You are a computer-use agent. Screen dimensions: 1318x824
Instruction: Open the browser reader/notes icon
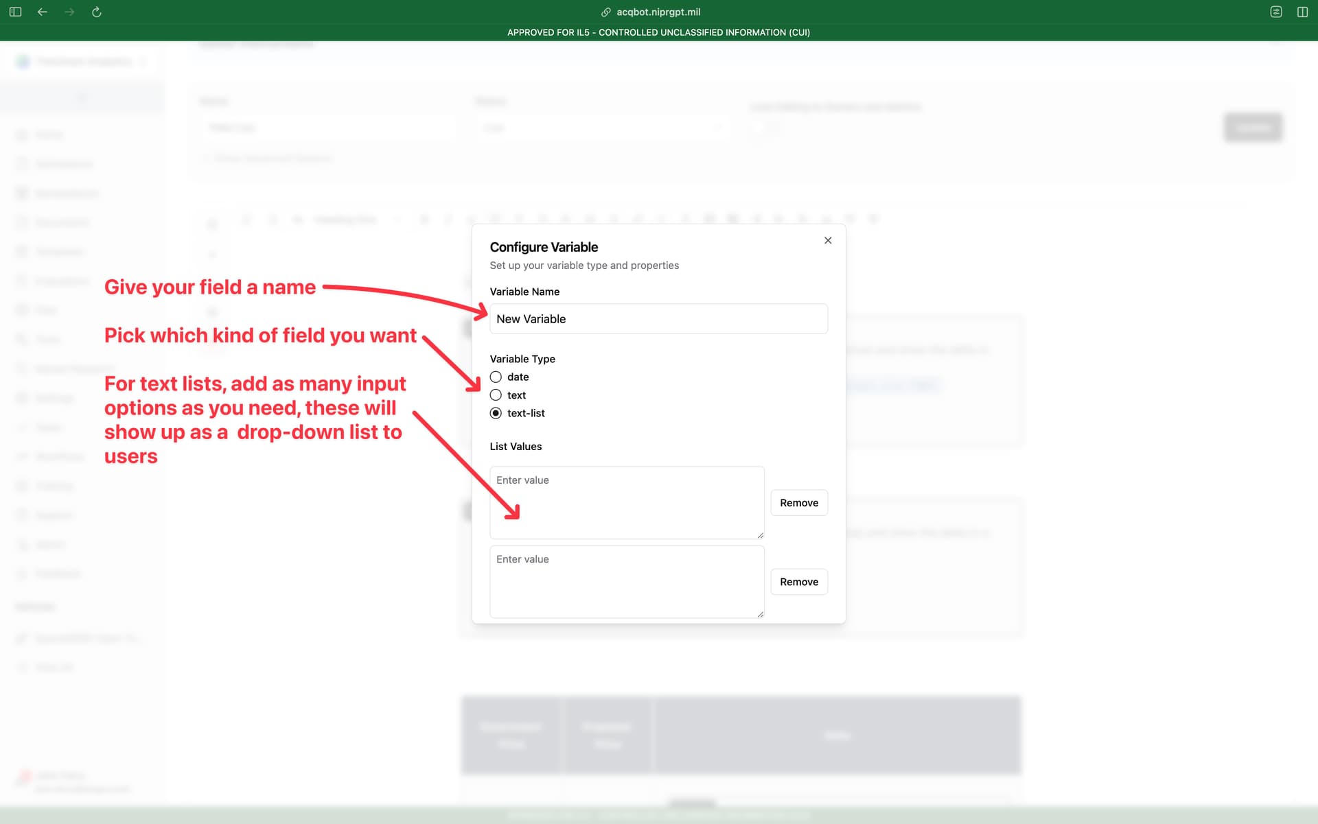click(x=1276, y=12)
